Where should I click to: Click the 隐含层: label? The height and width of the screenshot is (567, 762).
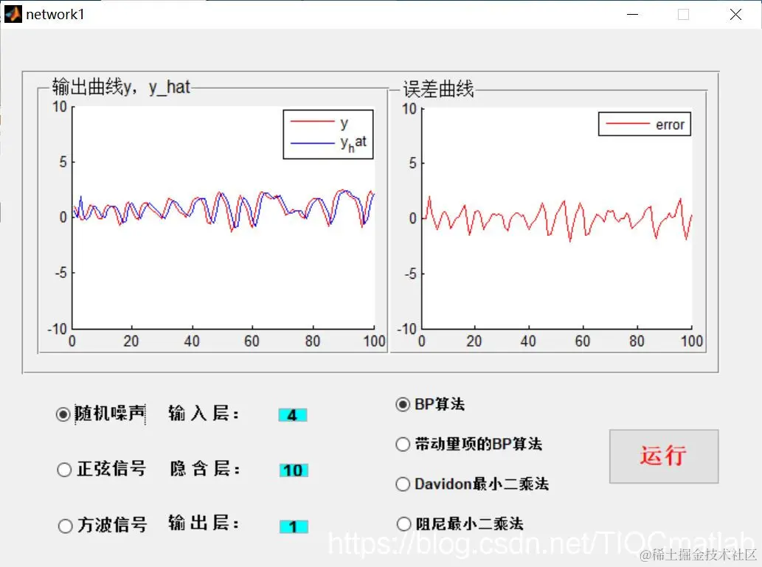pyautogui.click(x=204, y=469)
